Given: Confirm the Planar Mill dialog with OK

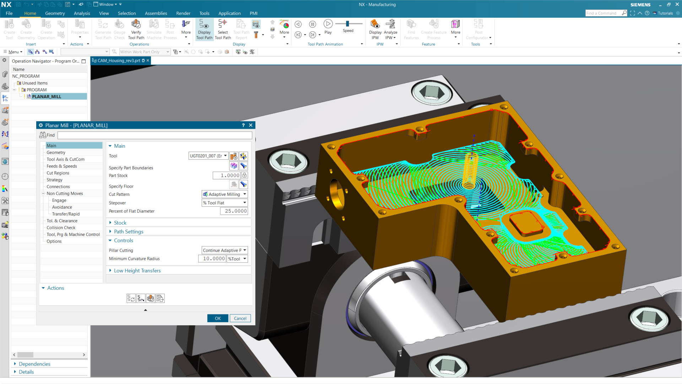Looking at the screenshot, I should (x=218, y=318).
